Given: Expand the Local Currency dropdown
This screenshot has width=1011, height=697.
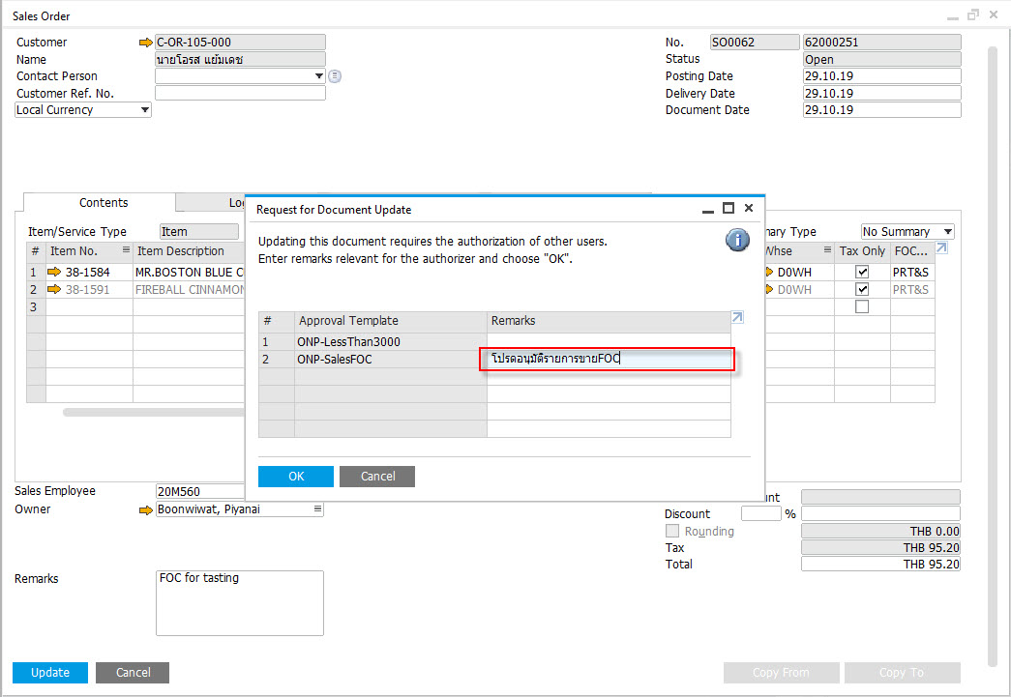Looking at the screenshot, I should click(145, 110).
